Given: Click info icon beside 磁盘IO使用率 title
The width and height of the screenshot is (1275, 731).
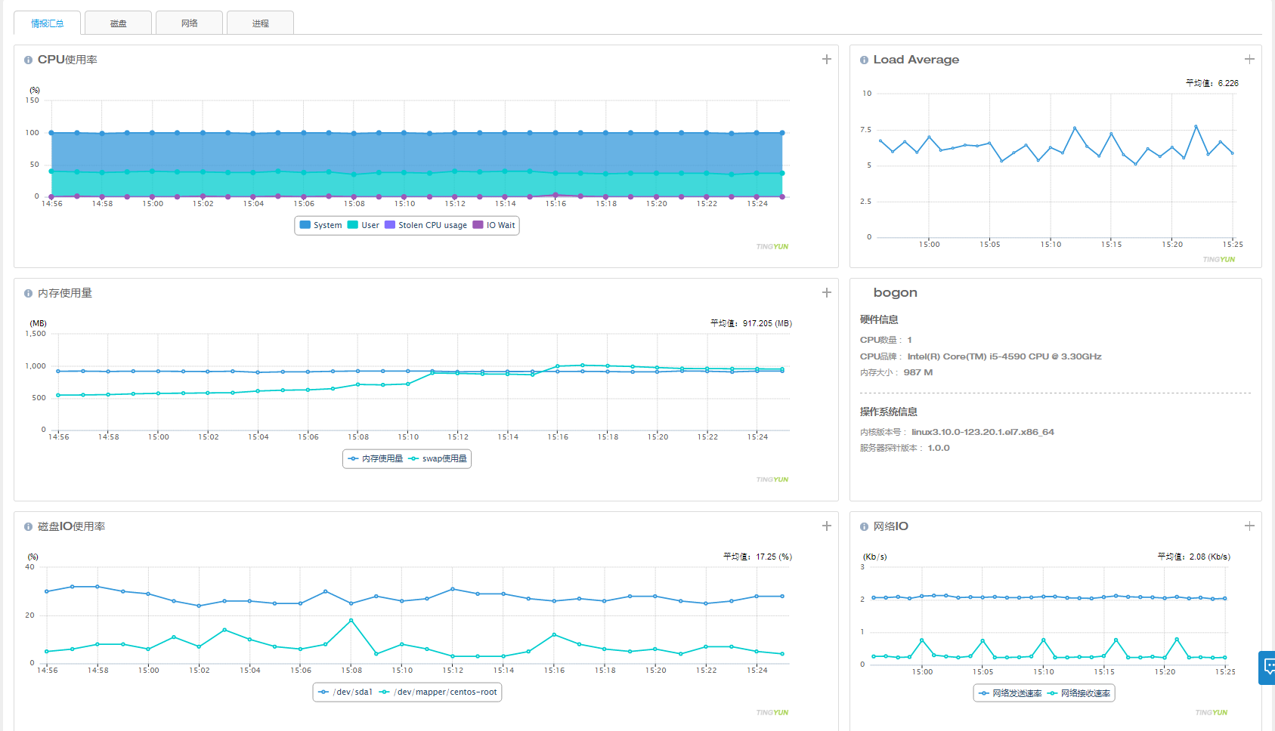Looking at the screenshot, I should [28, 526].
